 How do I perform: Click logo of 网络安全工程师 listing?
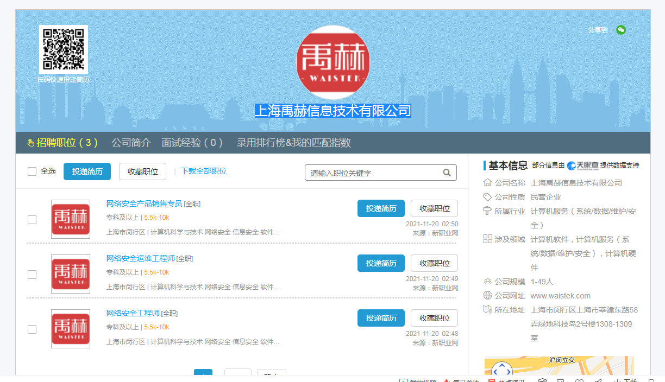(x=71, y=329)
